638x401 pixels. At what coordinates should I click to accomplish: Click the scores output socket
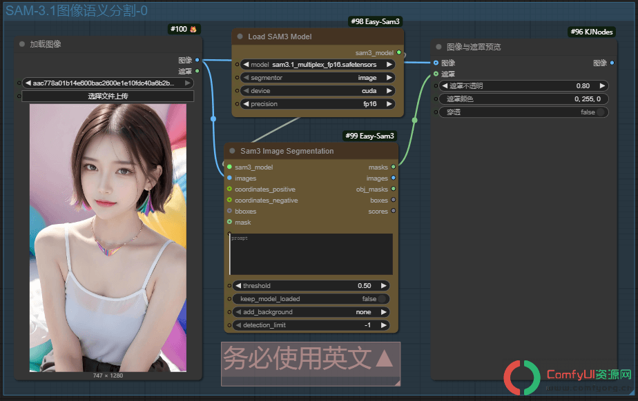click(394, 211)
